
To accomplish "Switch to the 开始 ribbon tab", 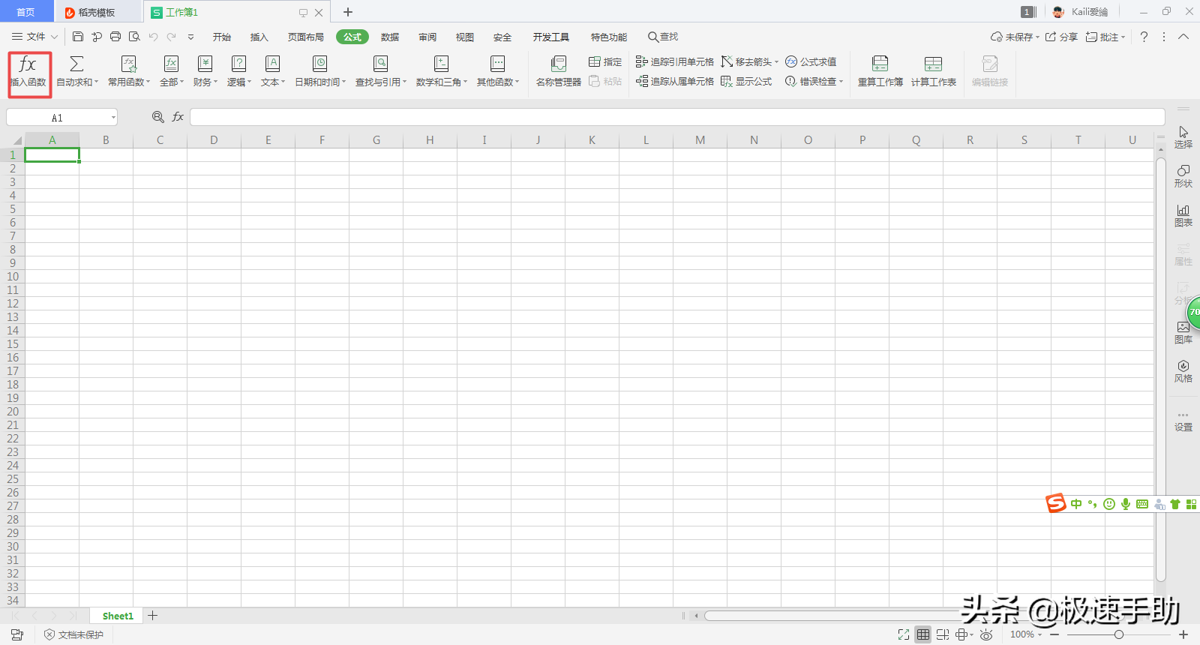I will 221,37.
